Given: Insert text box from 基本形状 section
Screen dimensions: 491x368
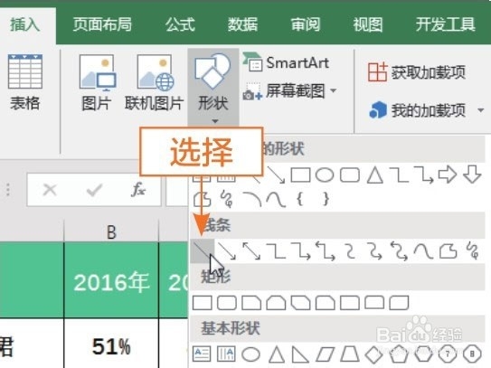Looking at the screenshot, I should click(x=202, y=354).
